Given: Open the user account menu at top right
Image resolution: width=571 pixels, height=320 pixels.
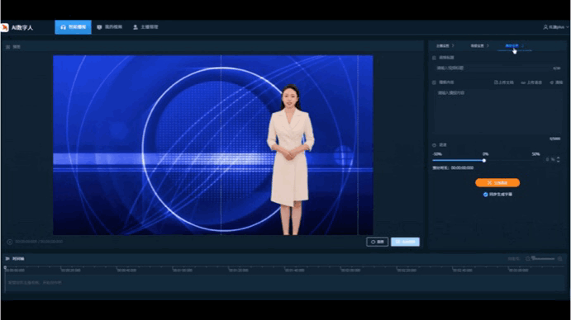Looking at the screenshot, I should point(555,27).
